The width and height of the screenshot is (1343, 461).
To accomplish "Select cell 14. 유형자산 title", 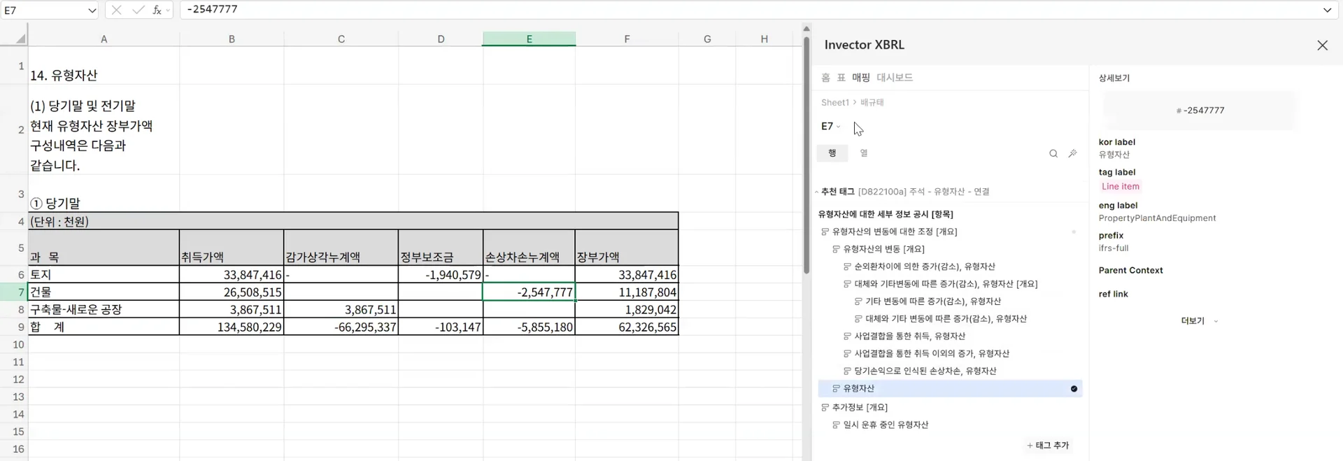I will point(104,66).
